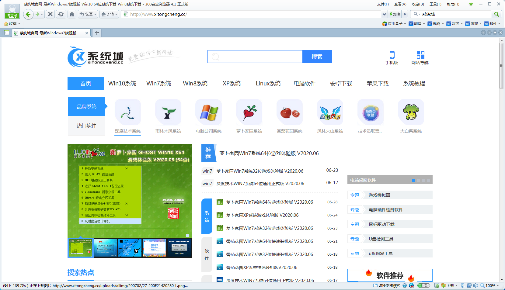
Task: Click the vertical page scrollbar thumb
Action: [501, 66]
